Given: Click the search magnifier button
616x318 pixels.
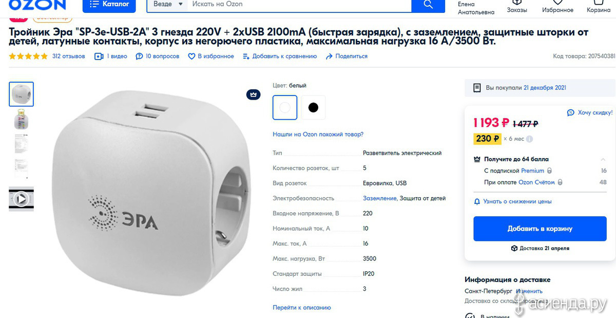Looking at the screenshot, I should [428, 5].
